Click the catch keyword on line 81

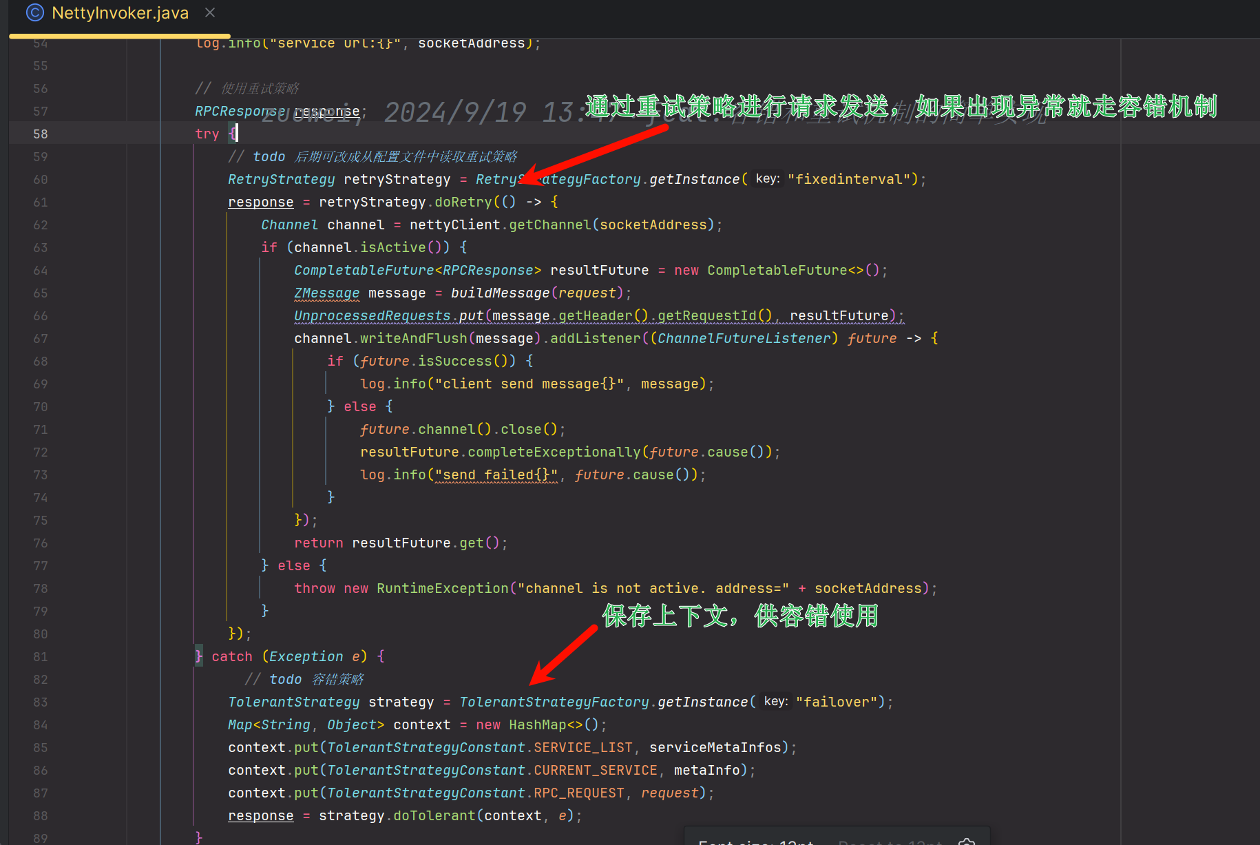[232, 656]
